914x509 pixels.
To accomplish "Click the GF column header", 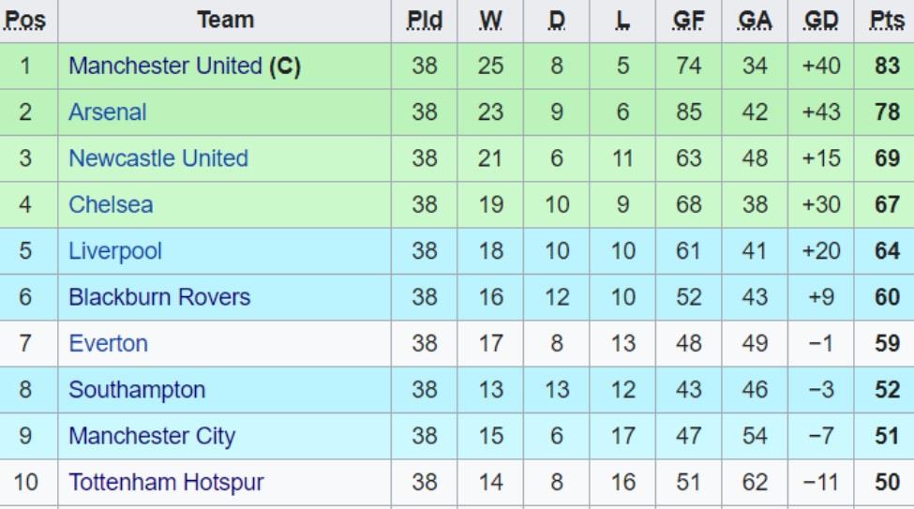I will tap(689, 21).
